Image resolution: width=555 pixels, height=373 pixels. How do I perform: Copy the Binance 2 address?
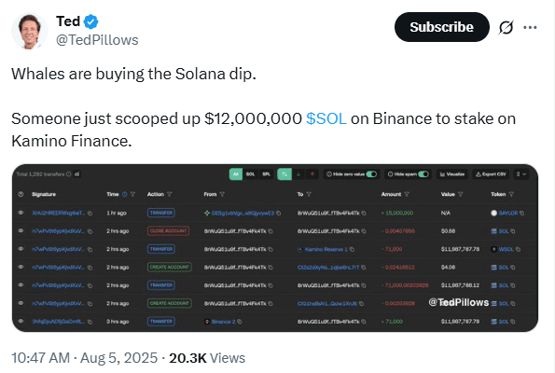[x=240, y=322]
